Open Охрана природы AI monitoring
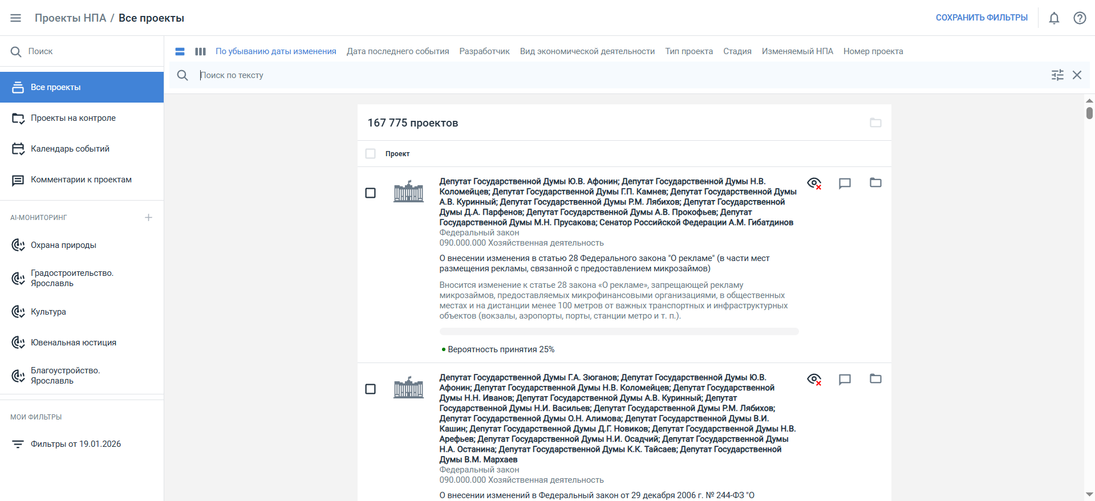The height and width of the screenshot is (501, 1095). pos(82,245)
